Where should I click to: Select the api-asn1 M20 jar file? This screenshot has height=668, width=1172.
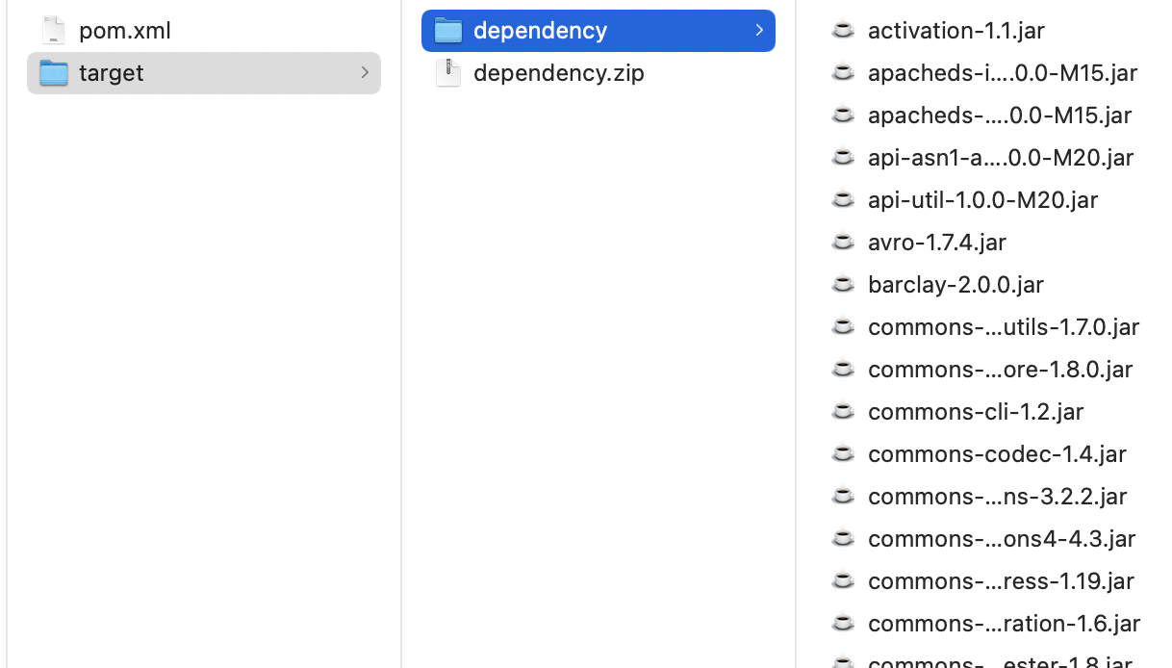click(1001, 157)
